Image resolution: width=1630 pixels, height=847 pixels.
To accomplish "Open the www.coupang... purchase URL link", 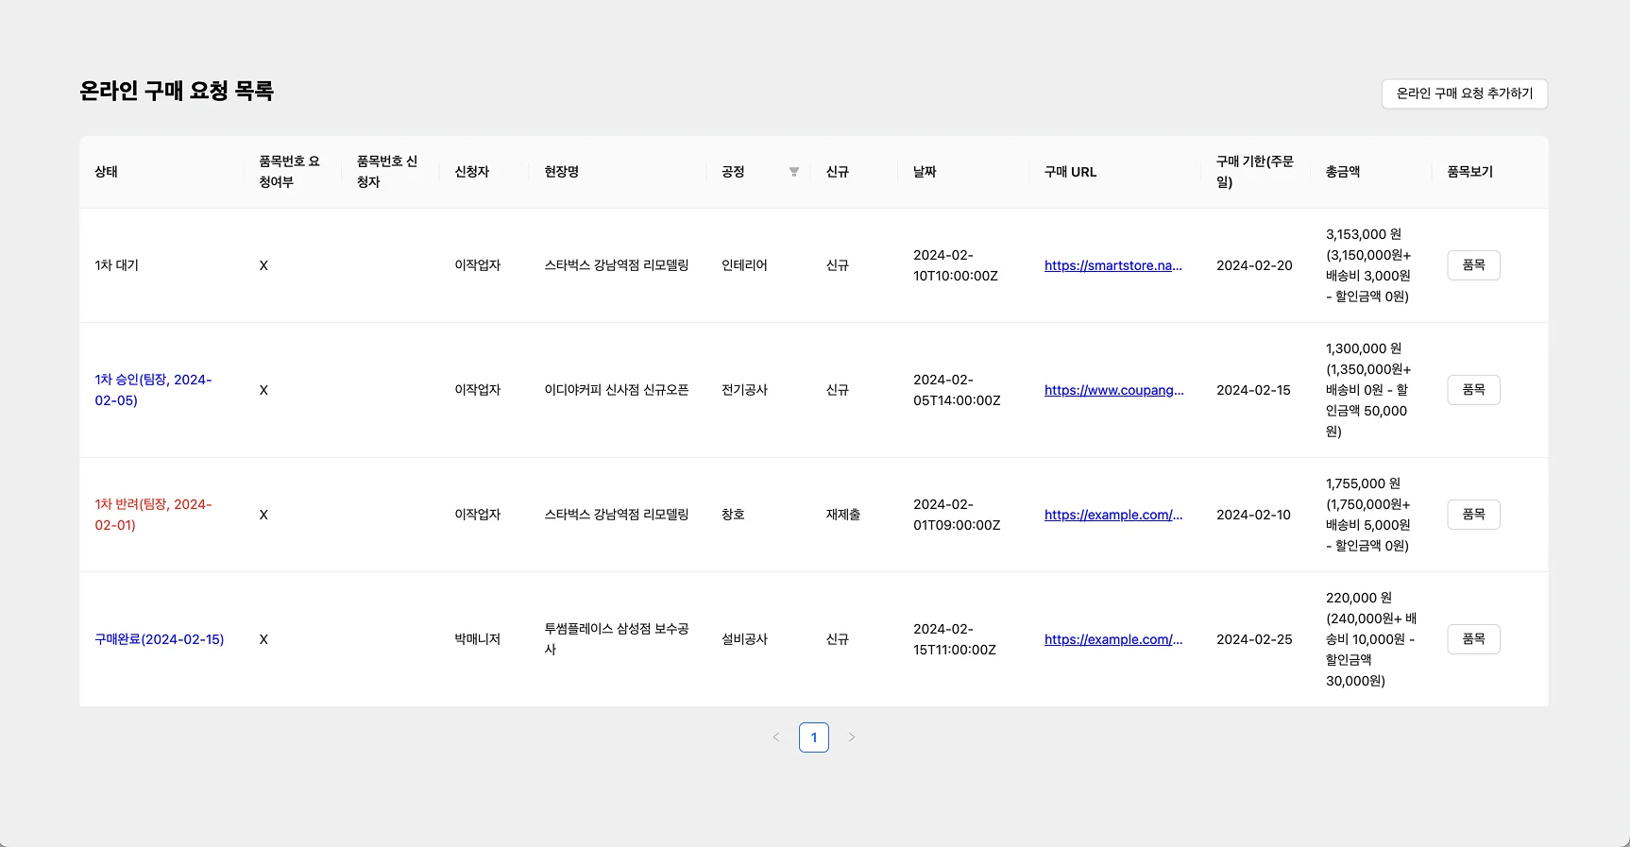I will click(x=1113, y=390).
